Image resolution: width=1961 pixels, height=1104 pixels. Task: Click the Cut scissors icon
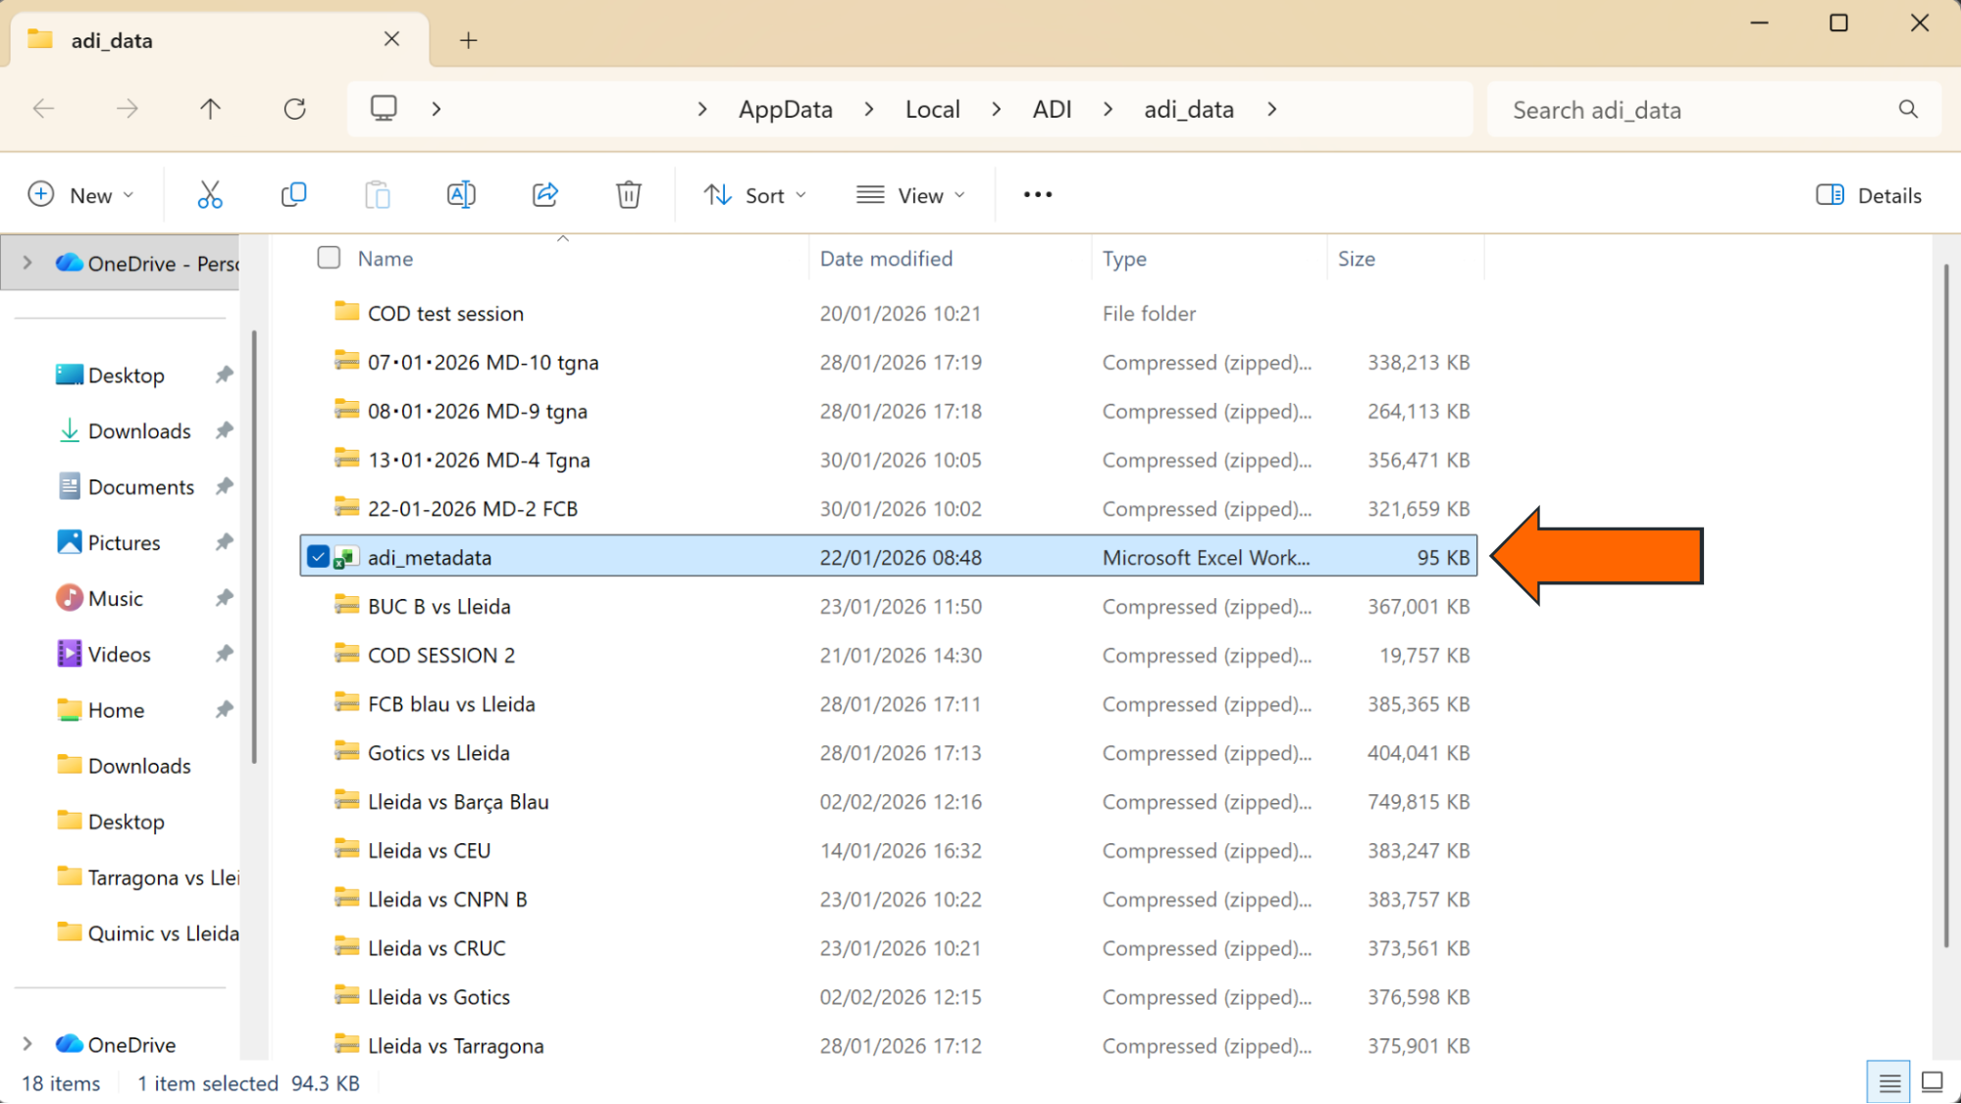(x=210, y=195)
